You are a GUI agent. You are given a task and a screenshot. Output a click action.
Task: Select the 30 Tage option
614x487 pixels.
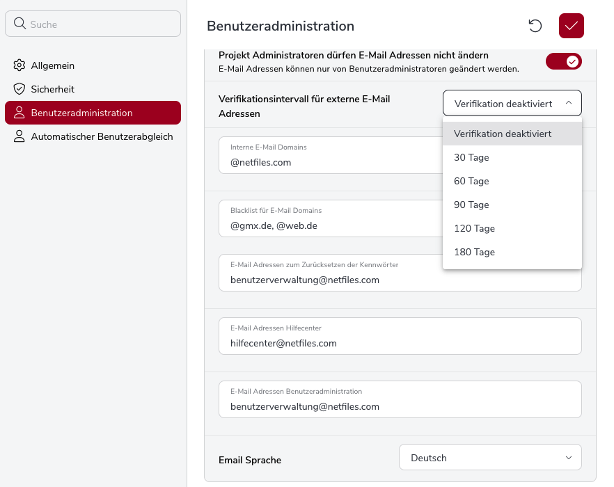[471, 157]
